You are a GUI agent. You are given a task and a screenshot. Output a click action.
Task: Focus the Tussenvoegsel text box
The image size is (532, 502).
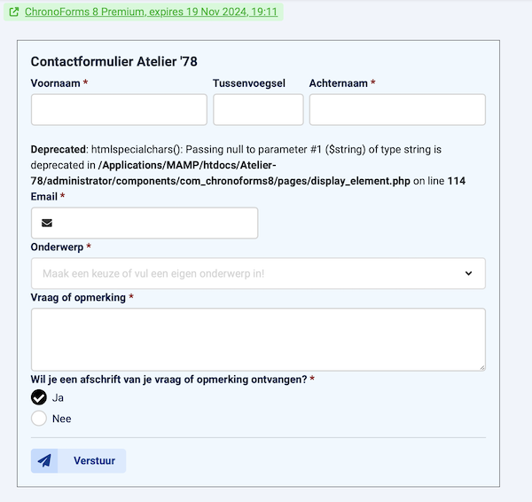(x=258, y=110)
